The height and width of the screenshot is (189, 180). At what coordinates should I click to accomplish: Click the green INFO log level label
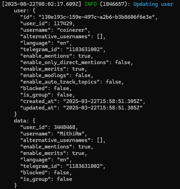point(91,4)
